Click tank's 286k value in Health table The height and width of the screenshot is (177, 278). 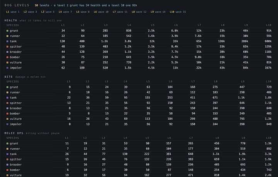tap(245, 41)
